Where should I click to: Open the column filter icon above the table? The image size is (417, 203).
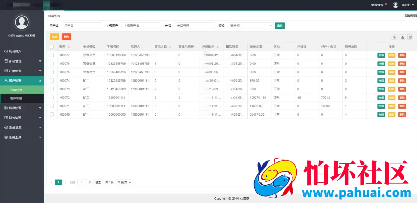tap(395, 37)
